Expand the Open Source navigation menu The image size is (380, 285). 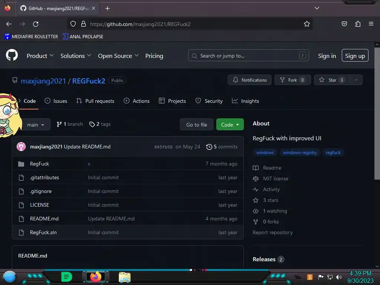(x=118, y=56)
